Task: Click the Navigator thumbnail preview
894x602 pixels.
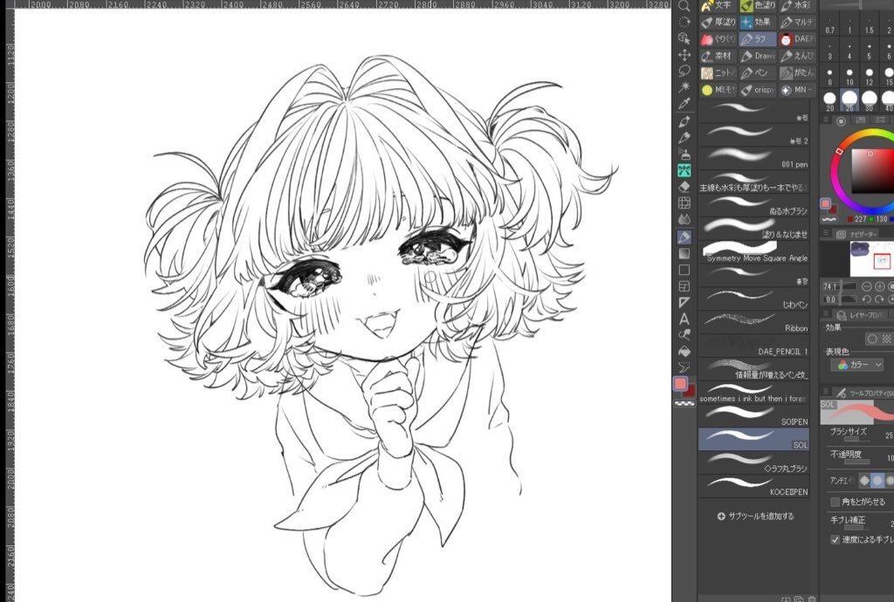Action: (870, 258)
